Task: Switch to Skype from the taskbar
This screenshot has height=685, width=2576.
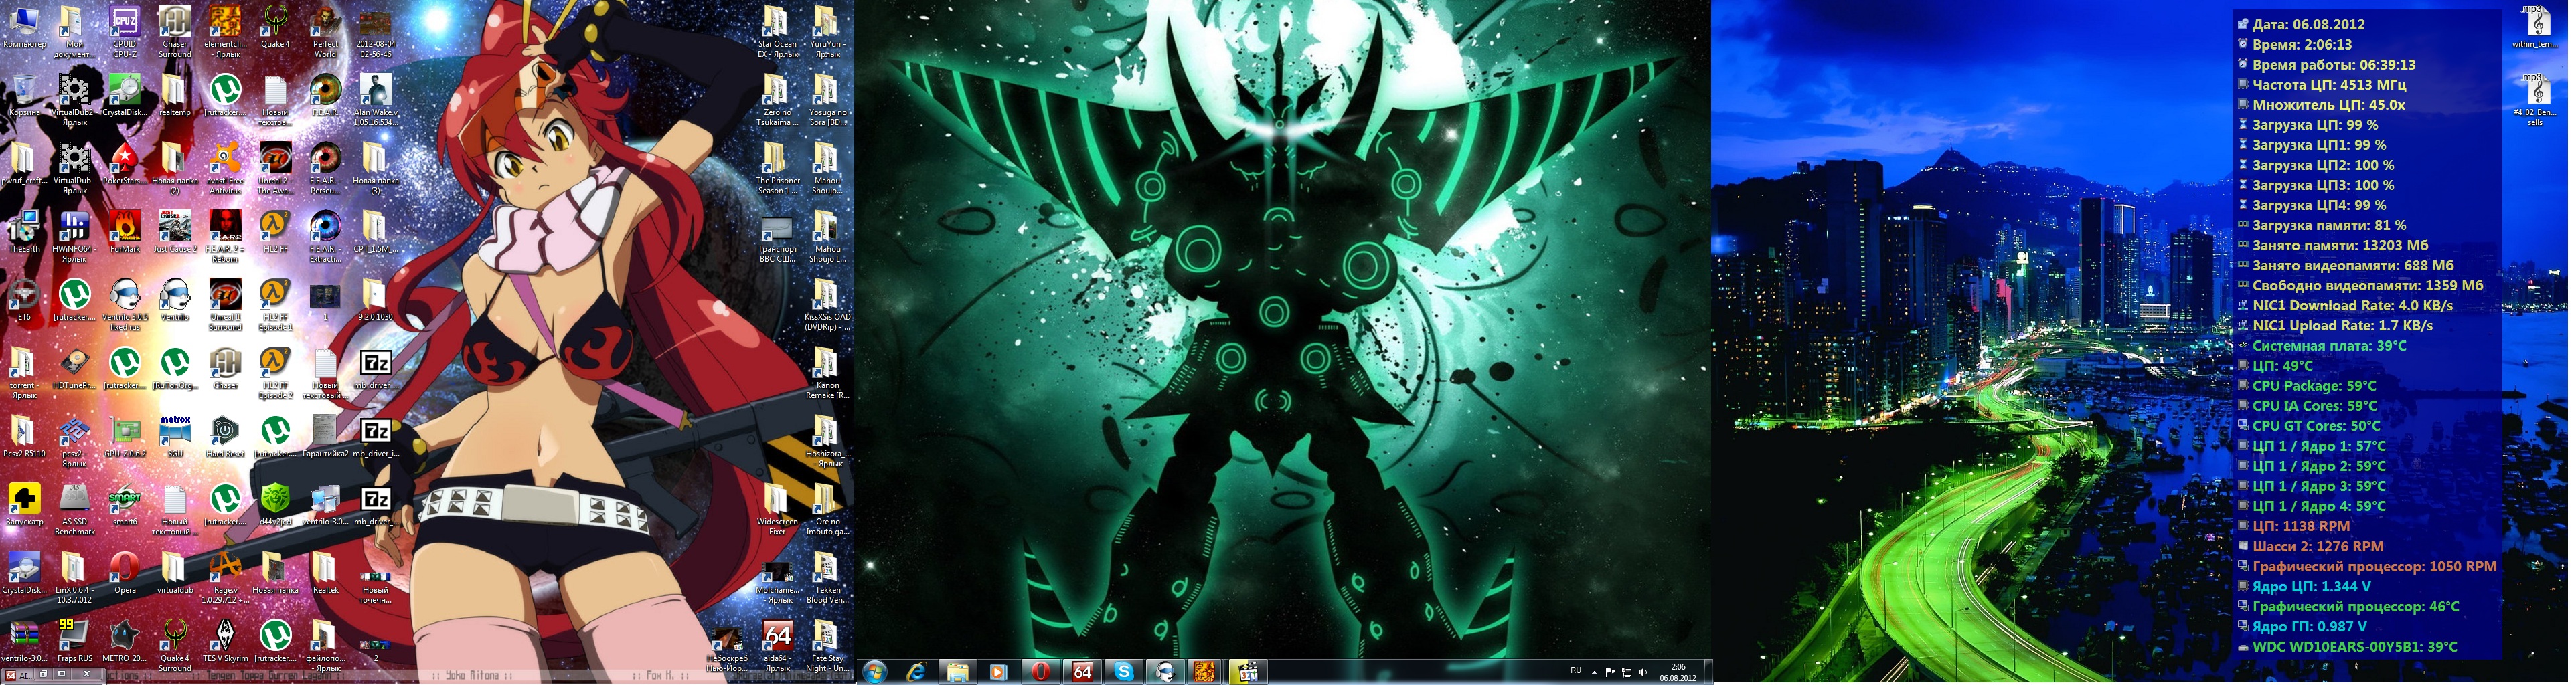Action: (x=1123, y=672)
